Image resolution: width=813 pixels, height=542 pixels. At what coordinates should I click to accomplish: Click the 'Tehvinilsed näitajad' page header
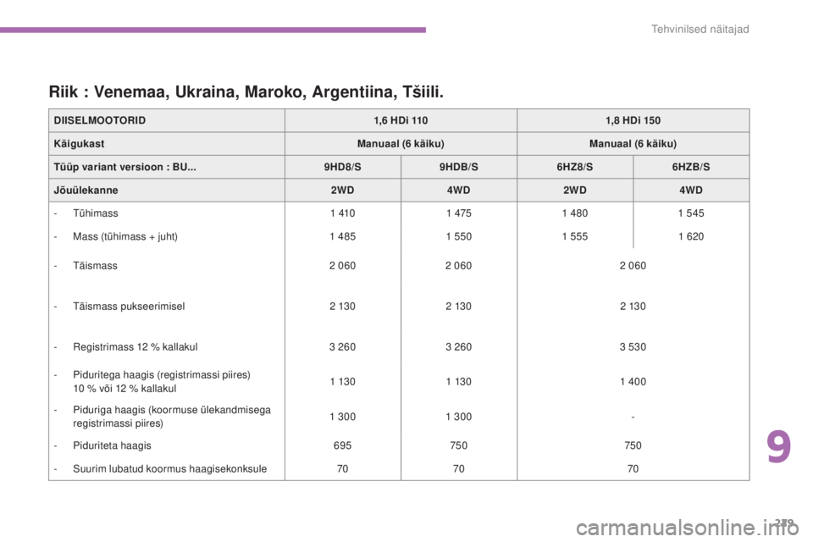pos(700,29)
